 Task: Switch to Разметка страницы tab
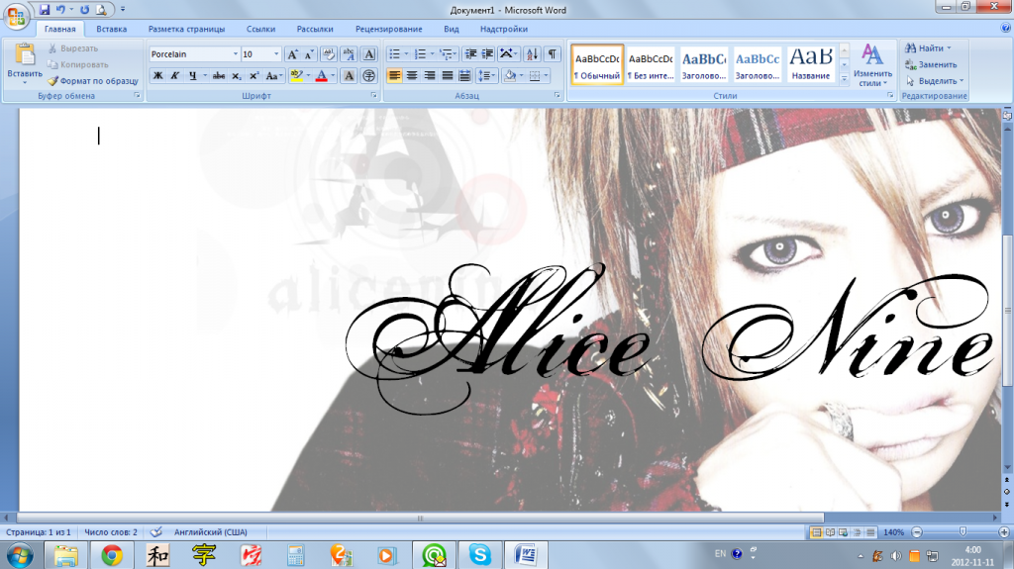point(186,29)
